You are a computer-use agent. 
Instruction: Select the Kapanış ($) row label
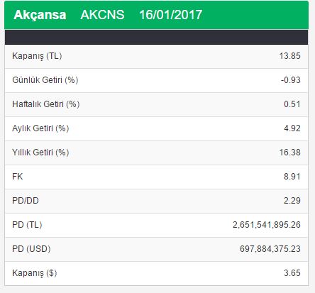[35, 273]
